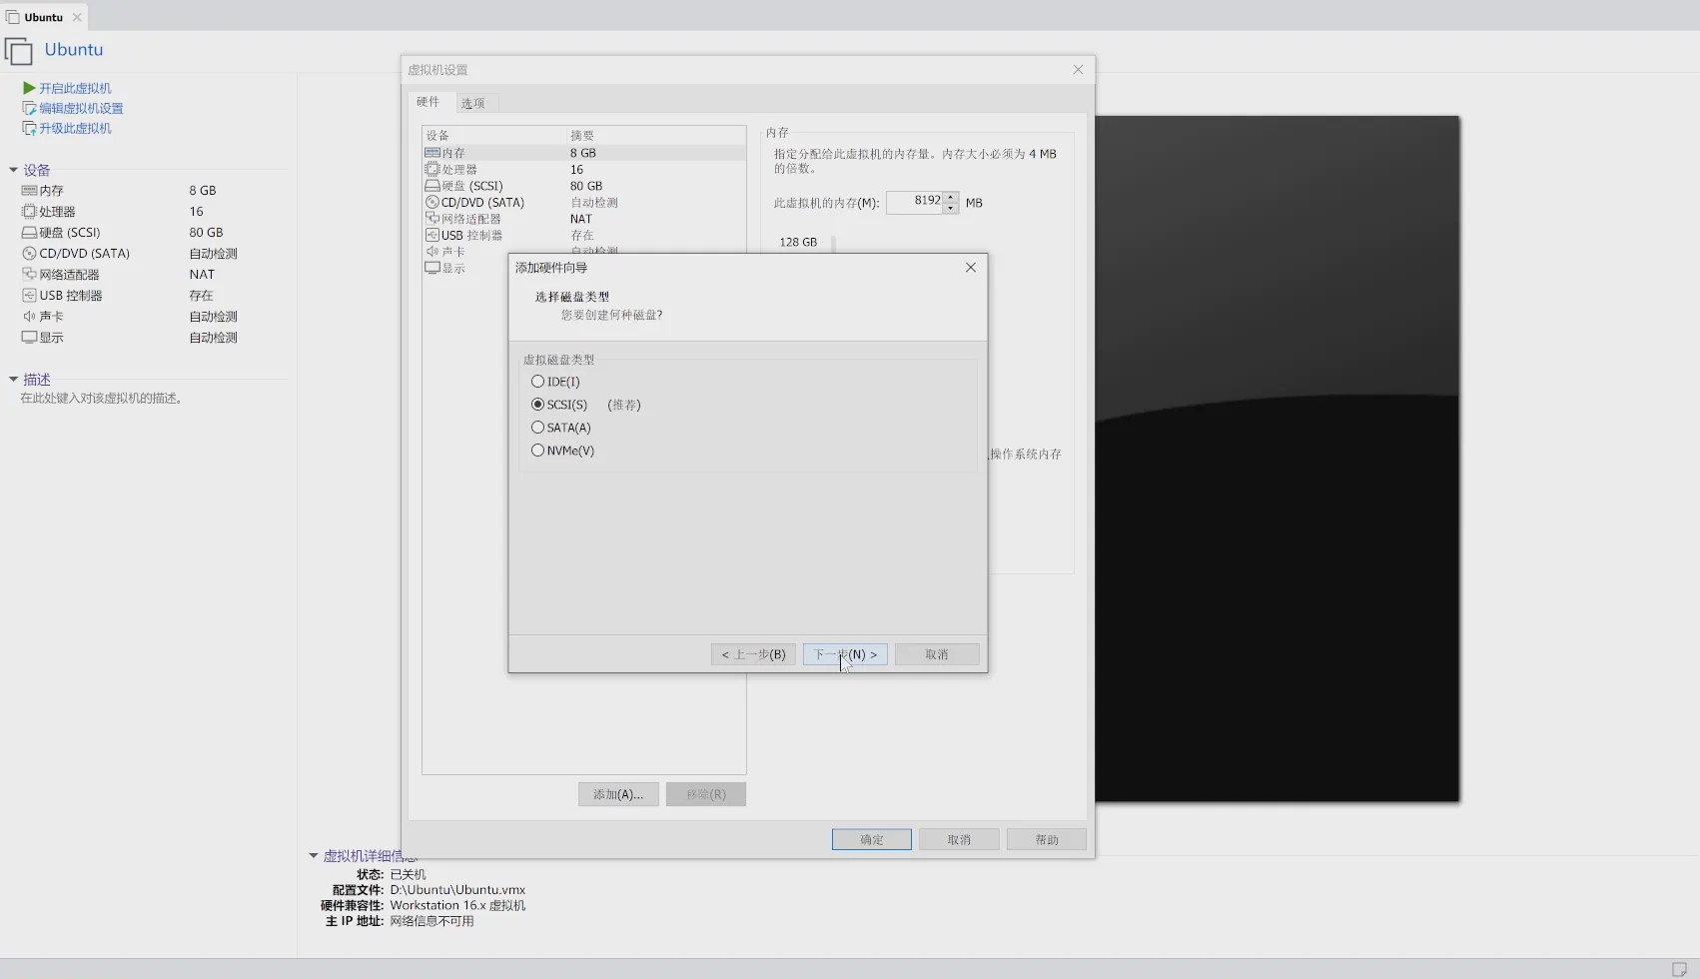The width and height of the screenshot is (1700, 979).
Task: Click the memory size input field
Action: pyautogui.click(x=914, y=202)
